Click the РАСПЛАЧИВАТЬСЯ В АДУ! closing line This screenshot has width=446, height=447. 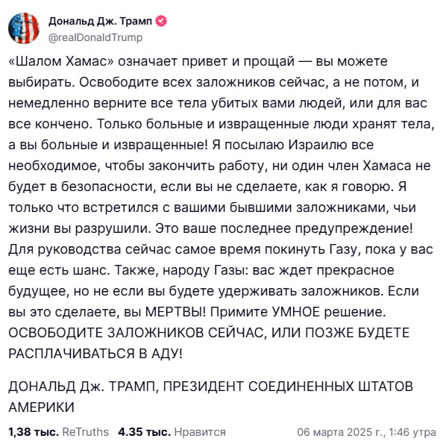[95, 354]
